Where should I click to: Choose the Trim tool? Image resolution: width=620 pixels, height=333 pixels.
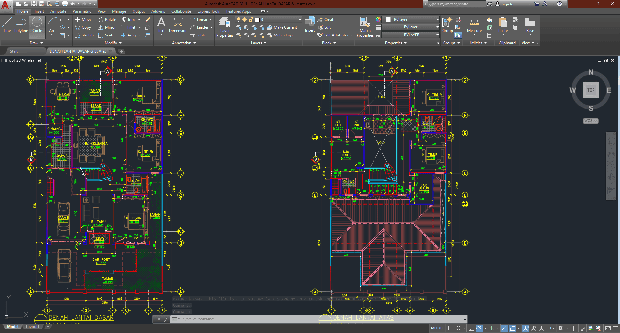128,20
